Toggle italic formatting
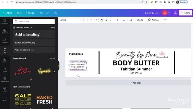193x109 pixels. (111, 20)
